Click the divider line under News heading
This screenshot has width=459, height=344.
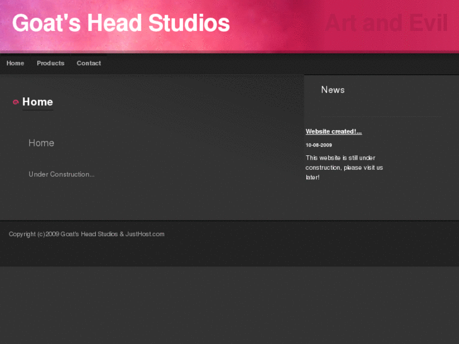coord(374,117)
